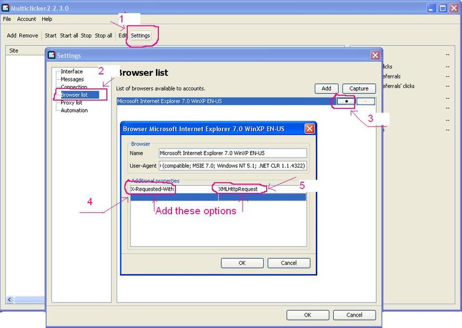Open the Account menu
Screen dimensions: 462x328
point(27,19)
